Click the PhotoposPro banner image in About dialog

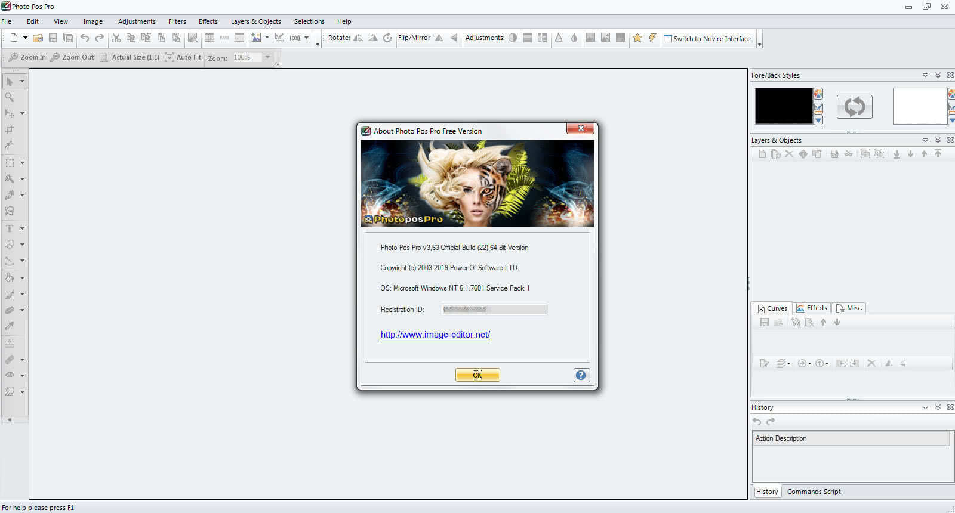coord(478,183)
